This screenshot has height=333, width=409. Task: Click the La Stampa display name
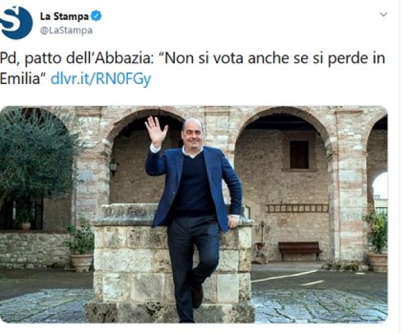click(64, 16)
